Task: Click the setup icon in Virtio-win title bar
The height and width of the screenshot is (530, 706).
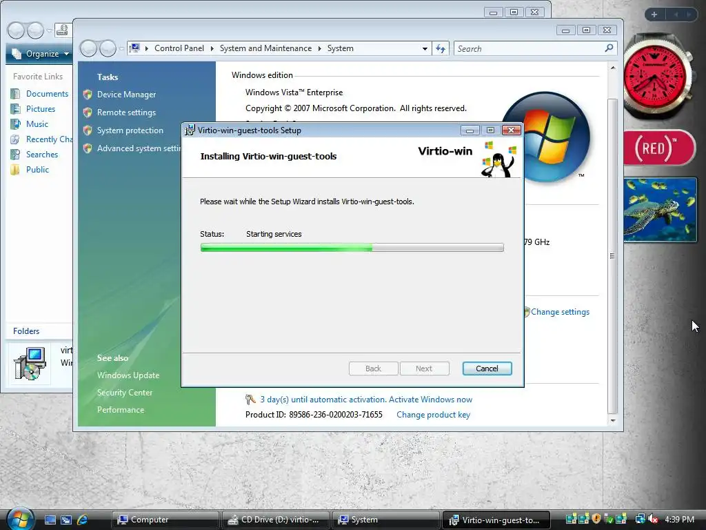Action: (x=190, y=130)
